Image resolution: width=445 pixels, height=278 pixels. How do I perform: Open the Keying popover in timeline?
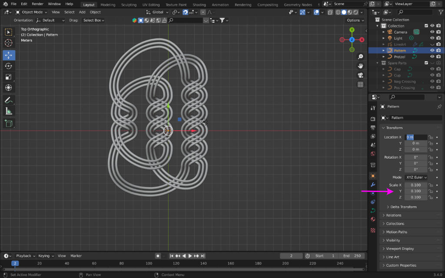(x=45, y=256)
